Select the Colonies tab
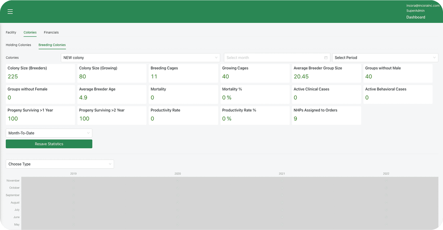 click(x=30, y=32)
